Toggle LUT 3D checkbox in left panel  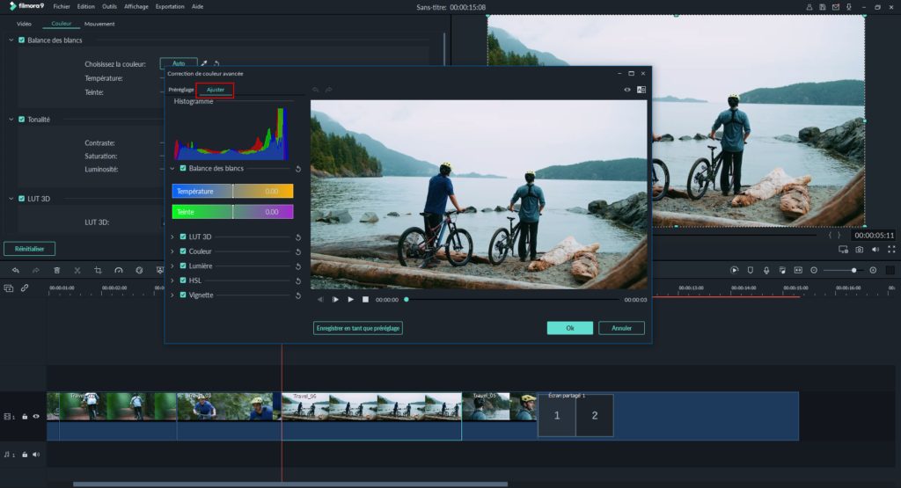[22, 199]
